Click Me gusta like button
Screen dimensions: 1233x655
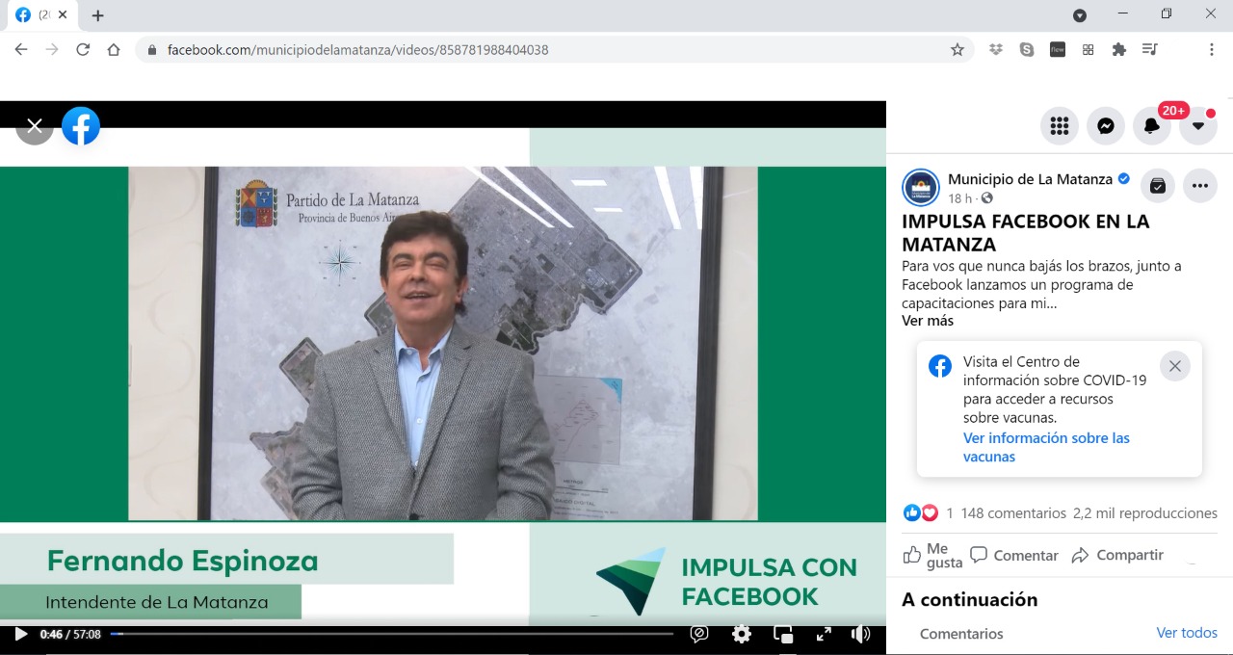pyautogui.click(x=932, y=556)
